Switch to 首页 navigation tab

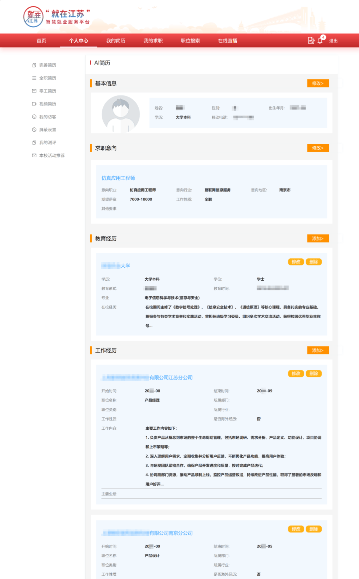coord(41,41)
